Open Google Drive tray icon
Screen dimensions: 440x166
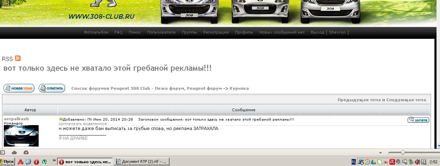coord(373,161)
